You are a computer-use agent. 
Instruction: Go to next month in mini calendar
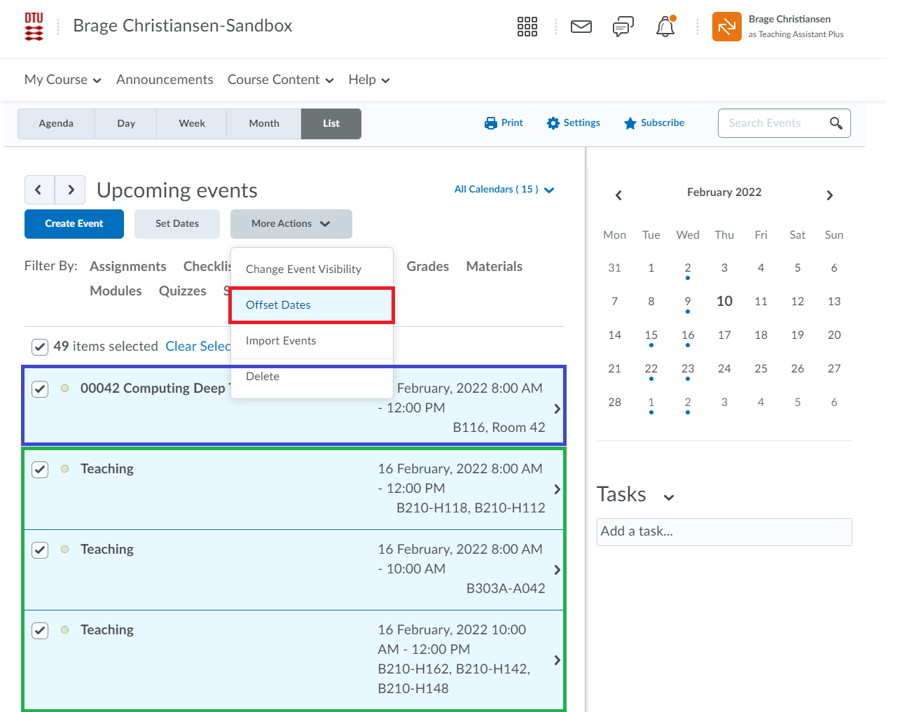click(829, 195)
